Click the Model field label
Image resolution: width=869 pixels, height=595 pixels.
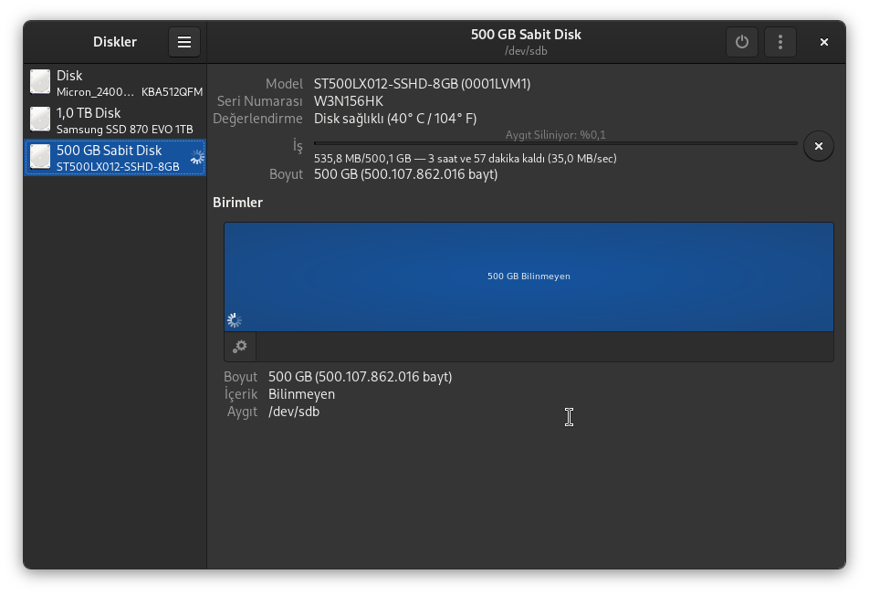[x=284, y=84]
